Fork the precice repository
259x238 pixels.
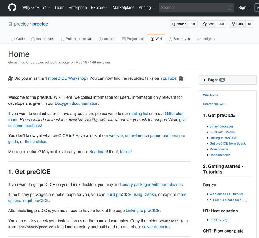pos(237,24)
